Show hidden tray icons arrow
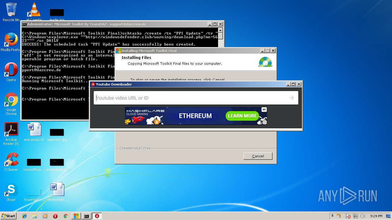Image resolution: width=392 pixels, height=220 pixels. 332,216
